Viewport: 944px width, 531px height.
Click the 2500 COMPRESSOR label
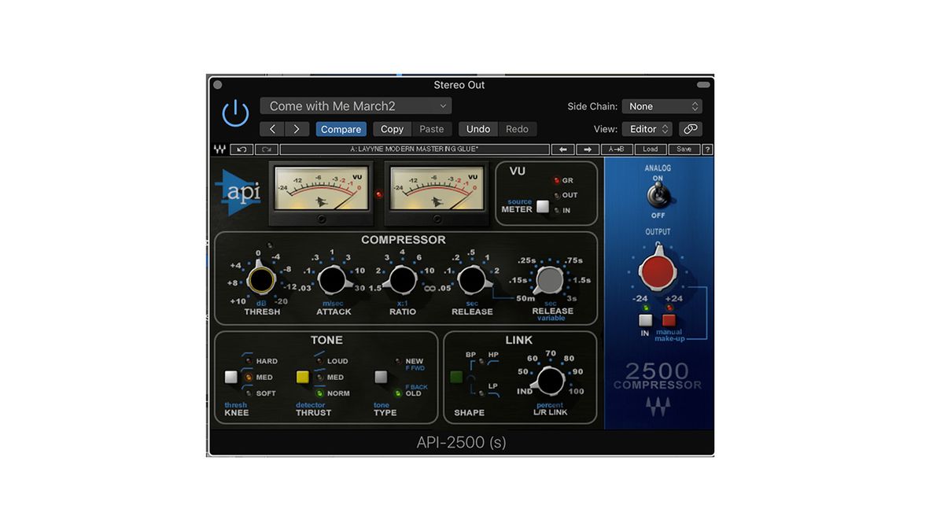click(658, 376)
